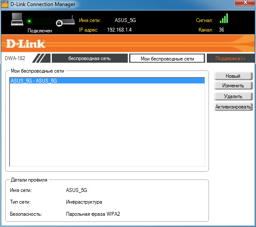Click the D-Link app icon in title bar

pyautogui.click(x=5, y=4)
